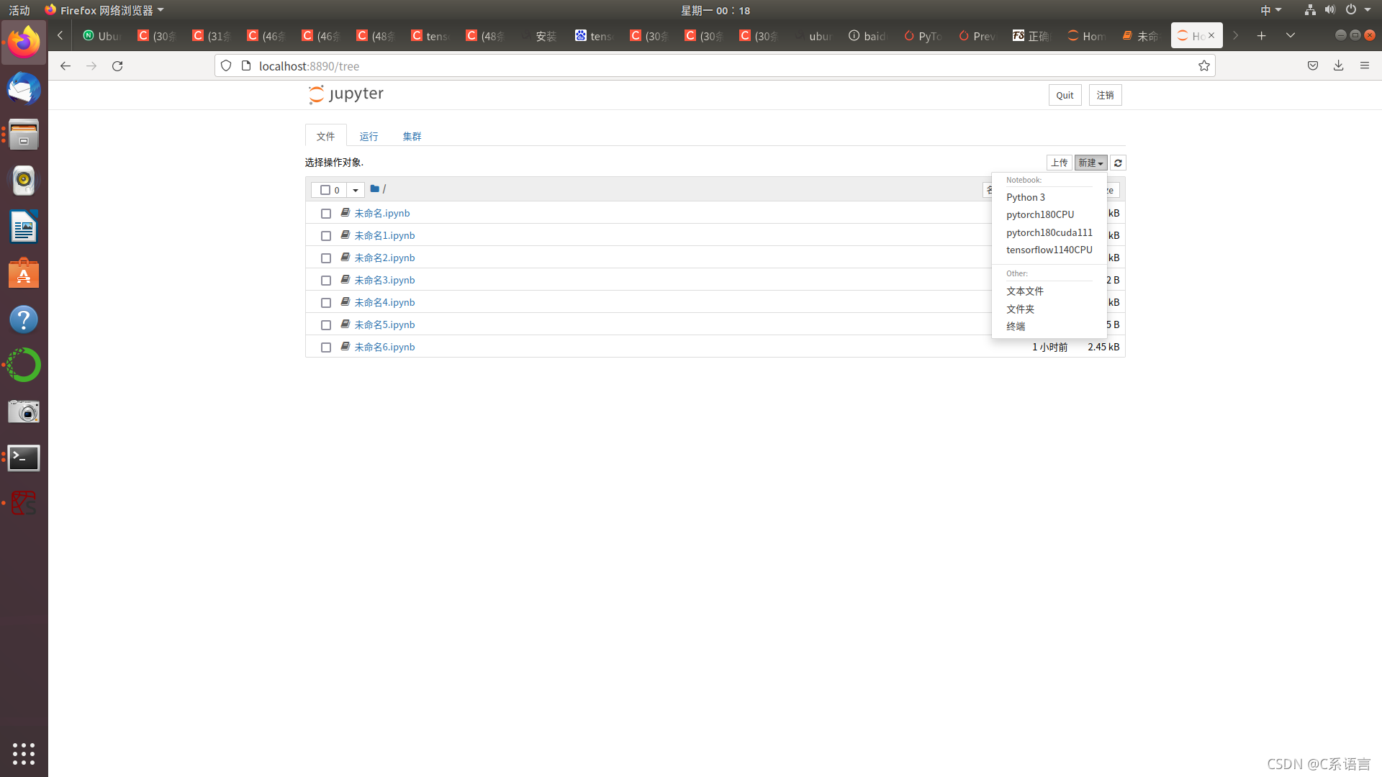Screen dimensions: 1382x777
Task: Open the Files manager in dock
Action: 24,135
